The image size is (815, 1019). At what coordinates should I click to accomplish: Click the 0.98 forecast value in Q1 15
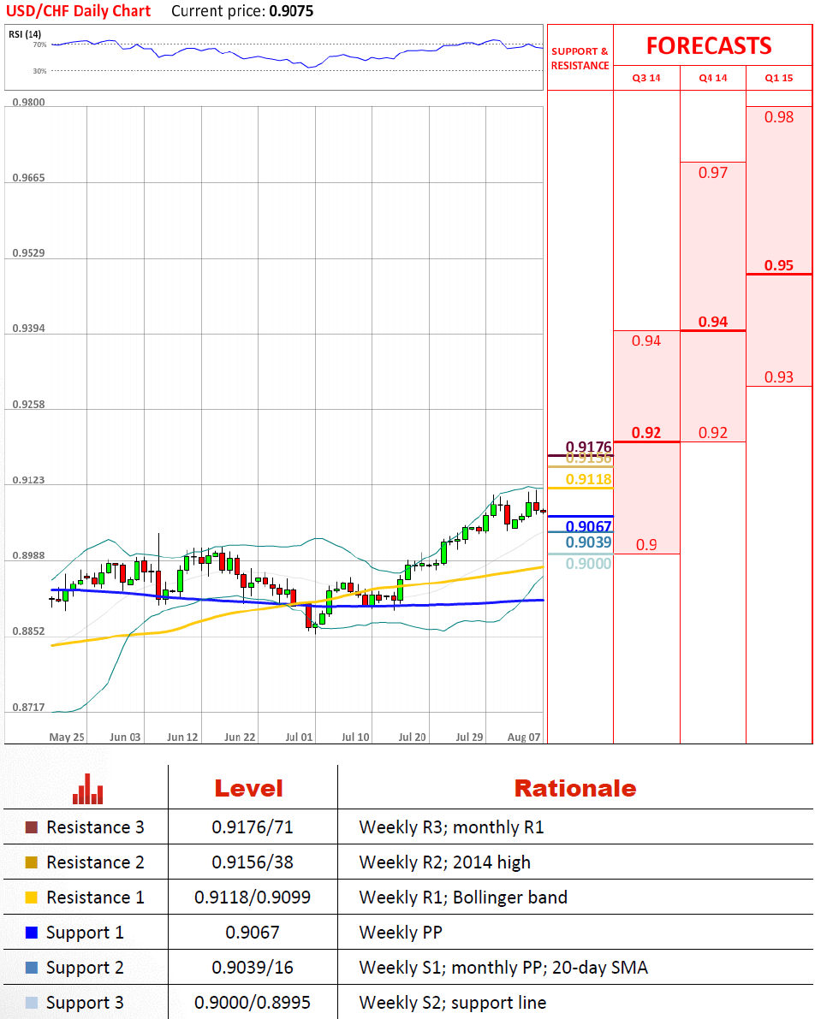(x=779, y=117)
